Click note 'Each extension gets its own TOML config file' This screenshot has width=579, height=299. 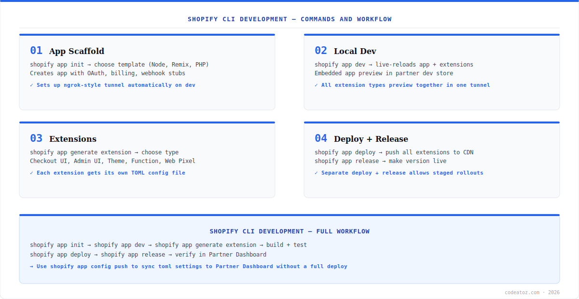pos(108,173)
